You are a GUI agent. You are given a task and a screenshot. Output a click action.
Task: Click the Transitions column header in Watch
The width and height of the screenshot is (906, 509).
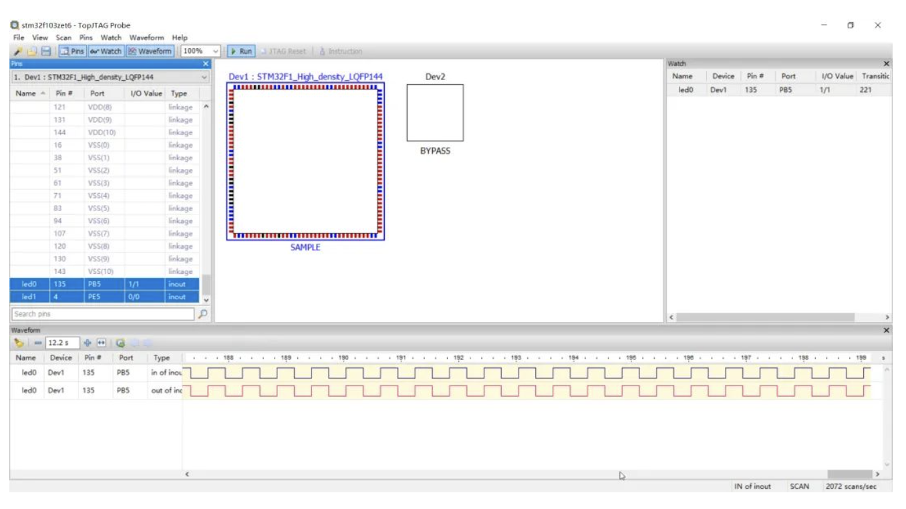876,76
